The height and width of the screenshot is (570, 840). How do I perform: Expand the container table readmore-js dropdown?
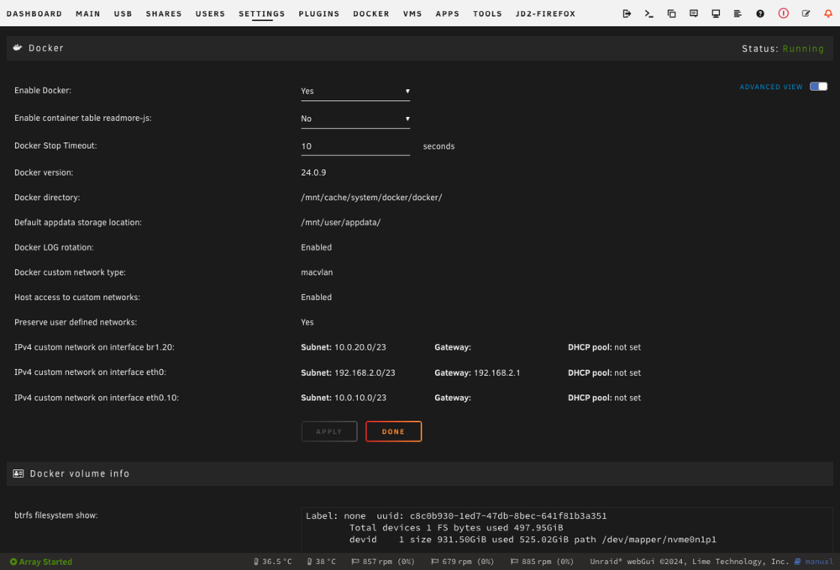tap(355, 119)
